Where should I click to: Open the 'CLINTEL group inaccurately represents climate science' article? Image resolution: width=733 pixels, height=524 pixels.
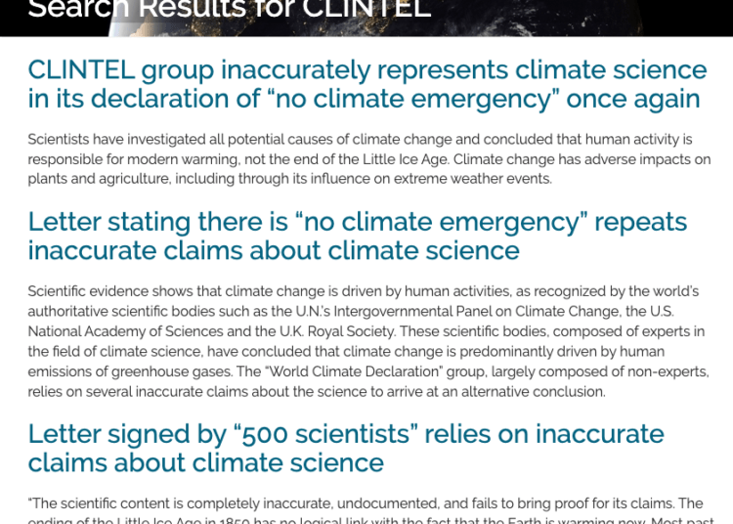[x=367, y=84]
